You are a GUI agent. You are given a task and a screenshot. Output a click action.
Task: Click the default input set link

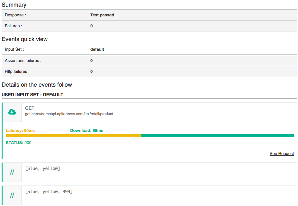pos(97,49)
